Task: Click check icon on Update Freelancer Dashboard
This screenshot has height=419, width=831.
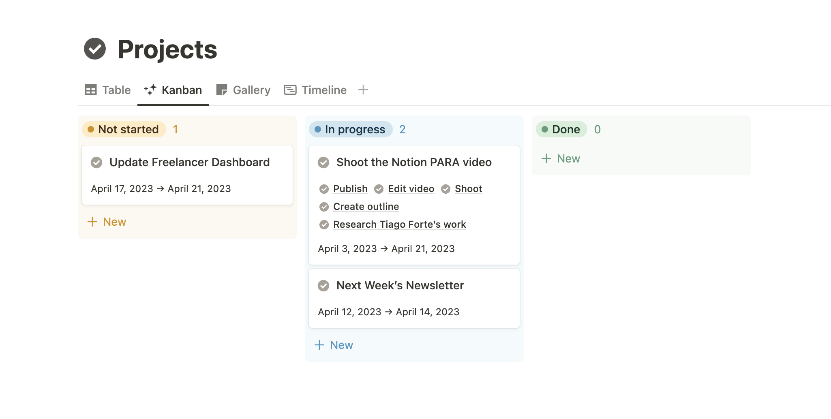Action: click(96, 162)
